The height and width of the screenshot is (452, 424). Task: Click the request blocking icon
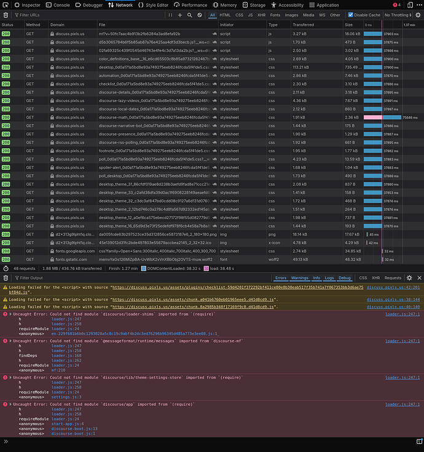pyautogui.click(x=198, y=15)
